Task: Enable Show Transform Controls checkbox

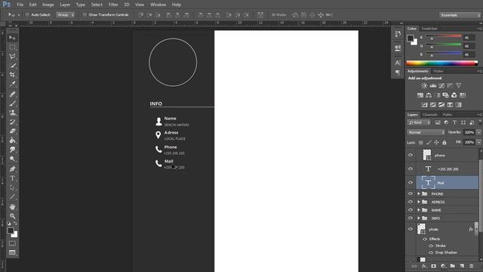Action: 85,15
